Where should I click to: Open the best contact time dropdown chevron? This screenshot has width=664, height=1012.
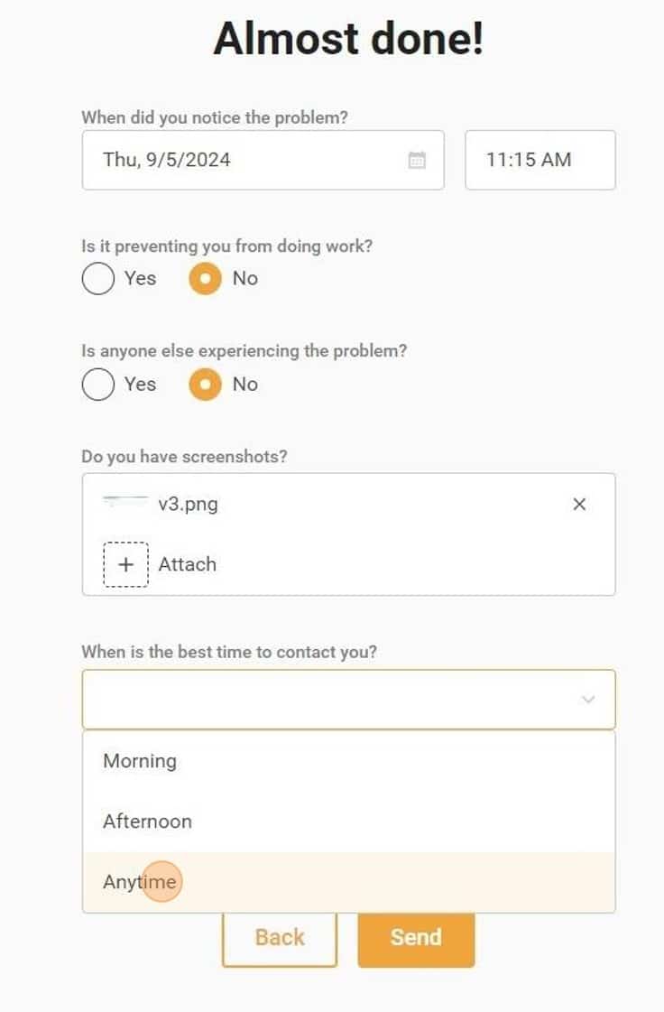[588, 699]
